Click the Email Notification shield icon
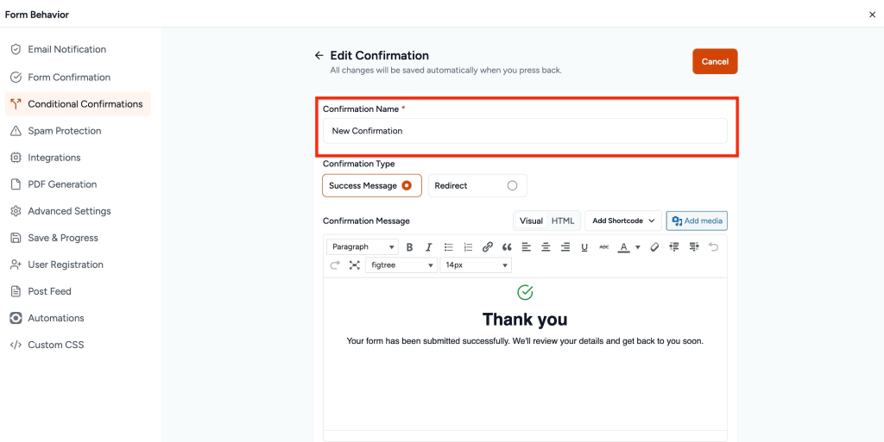This screenshot has height=442, width=884. pyautogui.click(x=16, y=49)
